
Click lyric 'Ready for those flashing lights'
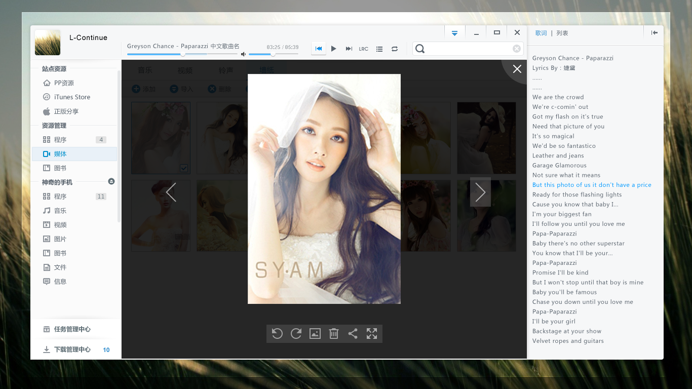click(577, 194)
